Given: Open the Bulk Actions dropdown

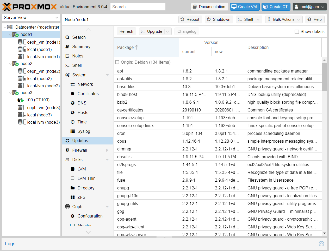Looking at the screenshot, I should [x=284, y=19].
